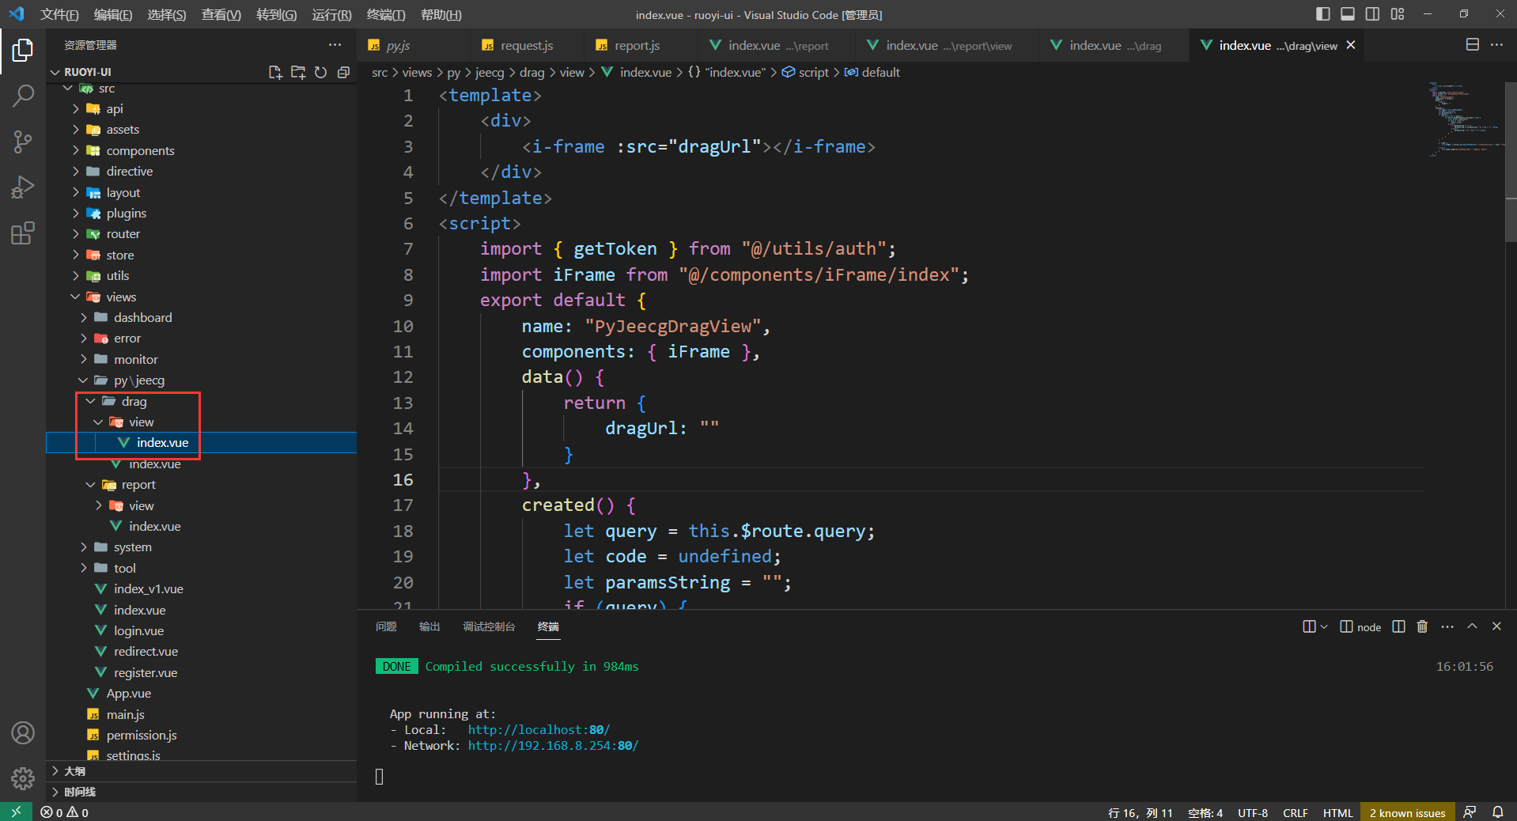Open login.vue in the explorer
The width and height of the screenshot is (1517, 821).
point(138,631)
